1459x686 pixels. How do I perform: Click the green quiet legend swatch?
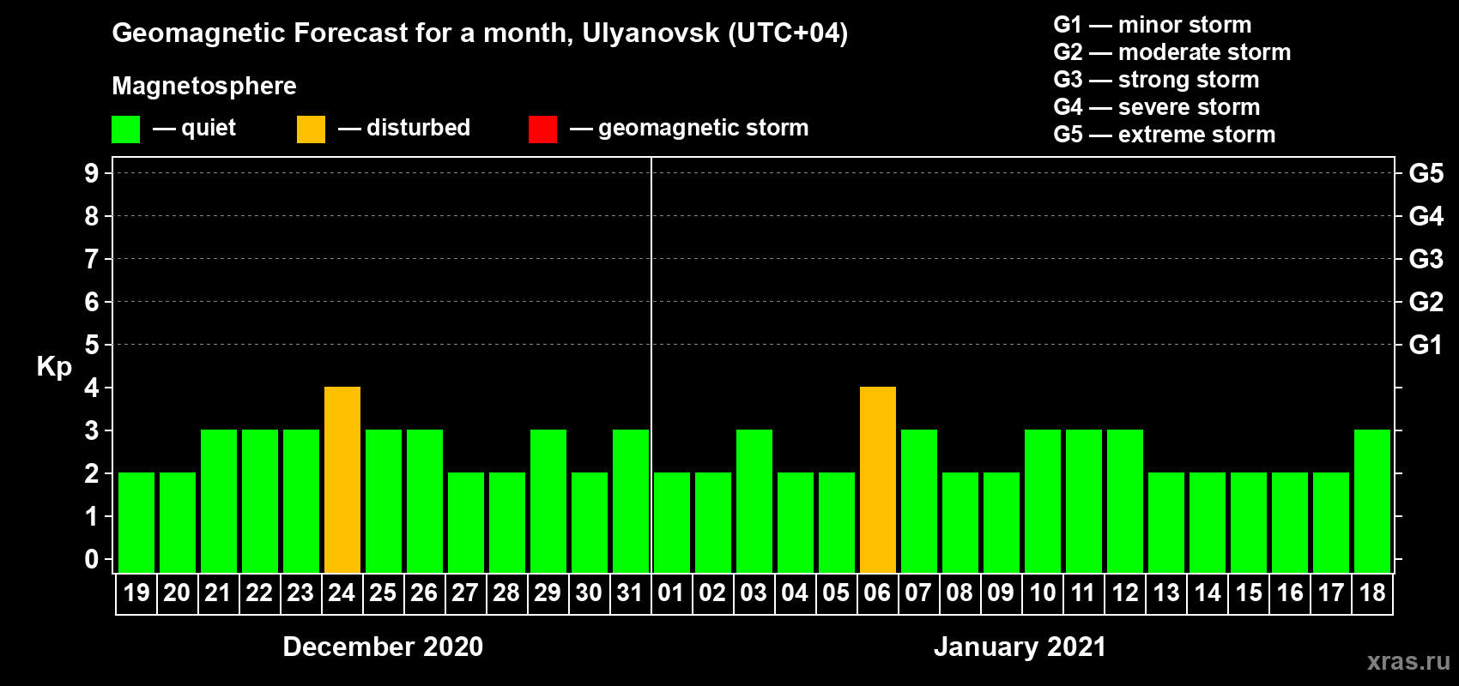[125, 129]
